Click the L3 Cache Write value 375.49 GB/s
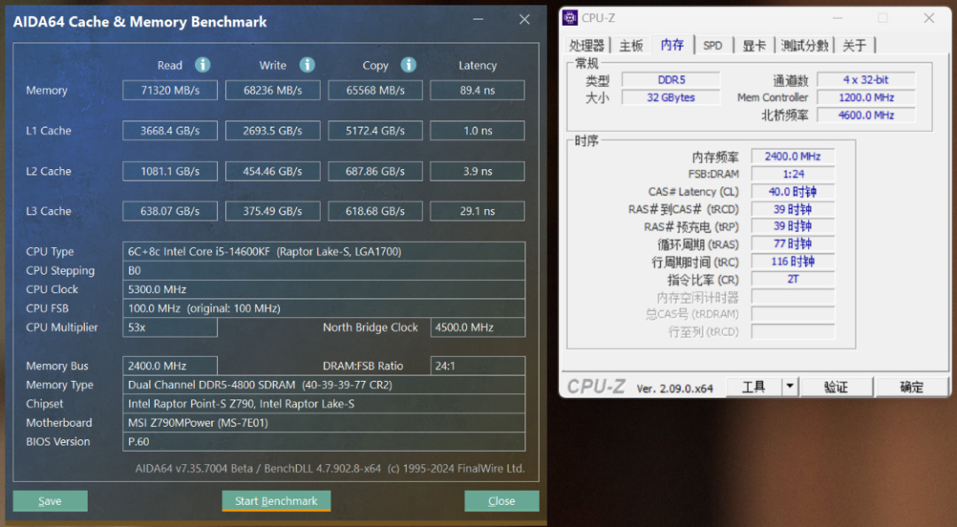This screenshot has width=957, height=527. 273,211
